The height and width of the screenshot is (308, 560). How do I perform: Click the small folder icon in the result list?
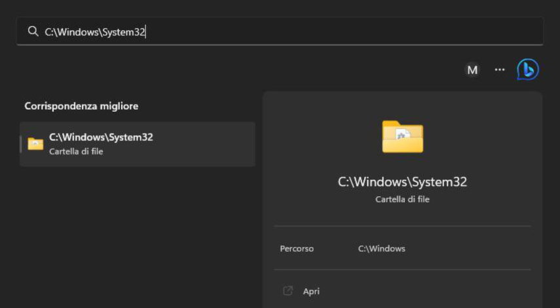35,144
